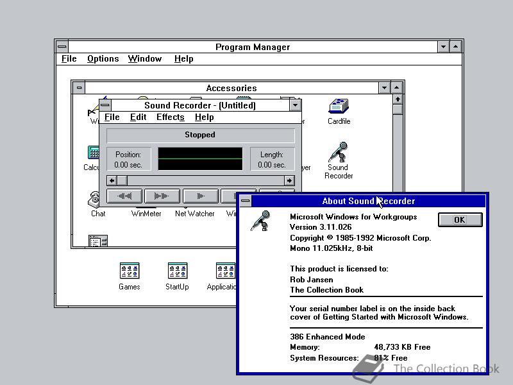
Task: Launch Sound Recorder icon in Accessories
Action: [339, 152]
